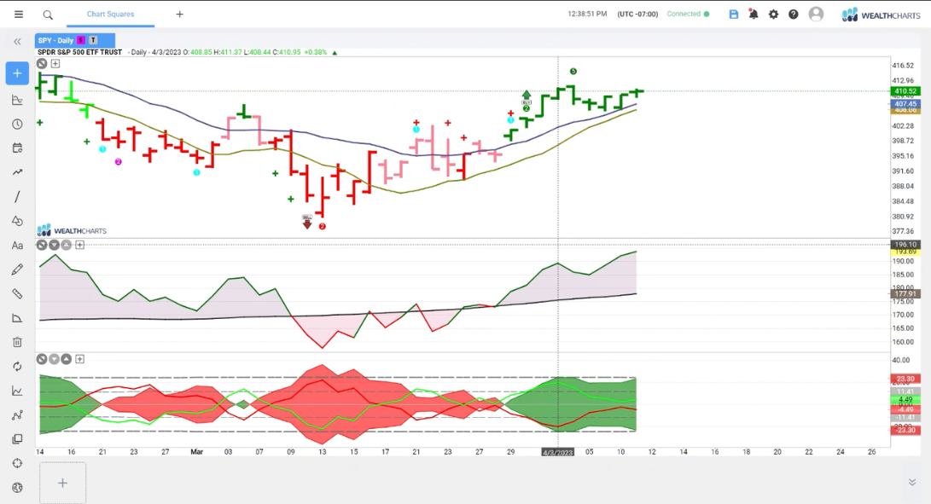Click the 4/3/2023 date marker on axis

[557, 452]
